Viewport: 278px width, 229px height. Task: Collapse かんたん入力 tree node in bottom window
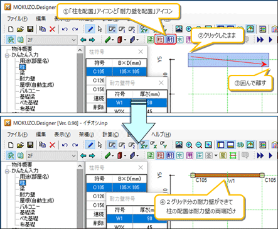[x=8, y=171]
